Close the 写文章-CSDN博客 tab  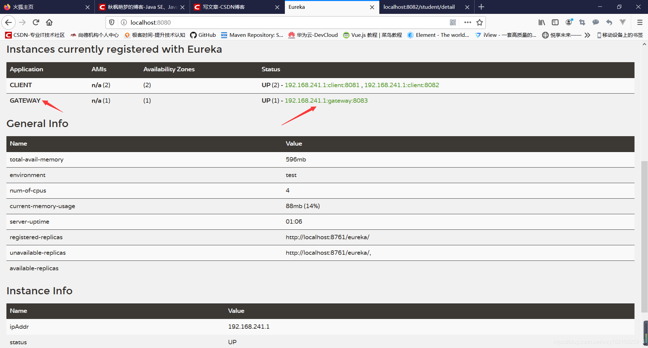pos(277,7)
